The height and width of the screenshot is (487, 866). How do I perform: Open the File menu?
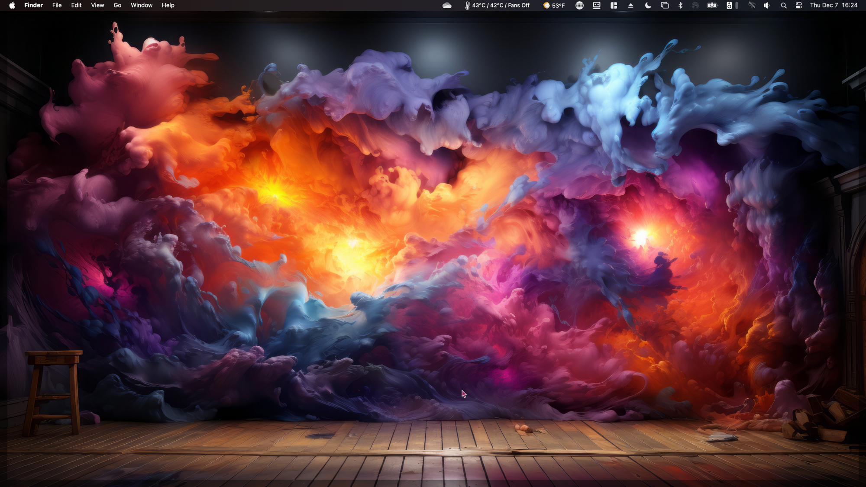[57, 5]
